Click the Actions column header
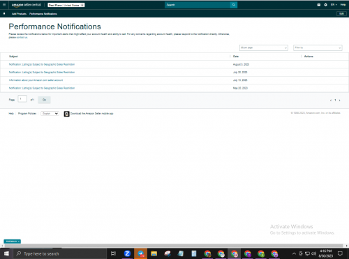 (309, 57)
